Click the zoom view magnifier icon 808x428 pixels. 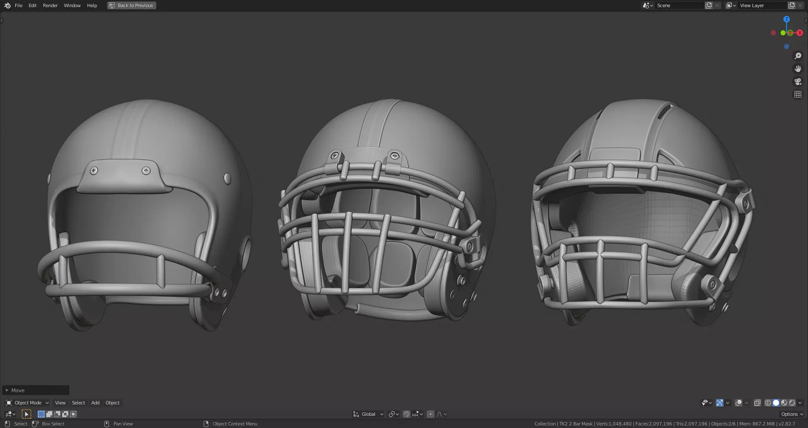point(797,56)
